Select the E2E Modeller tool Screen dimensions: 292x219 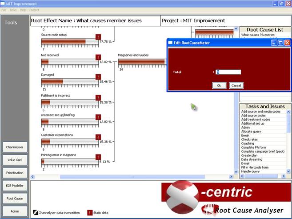tap(14, 186)
